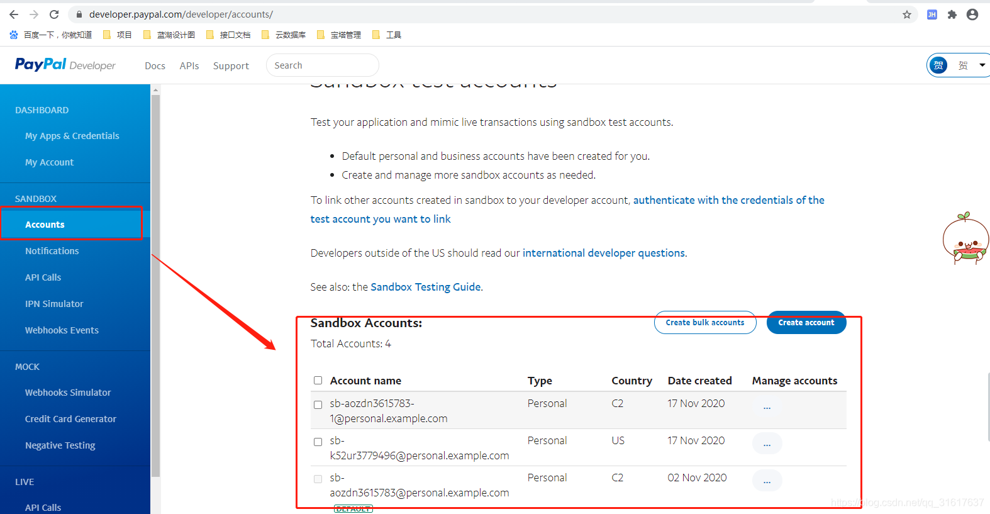This screenshot has width=990, height=514.
Task: Open IPN Simulator in sidebar
Action: point(54,304)
